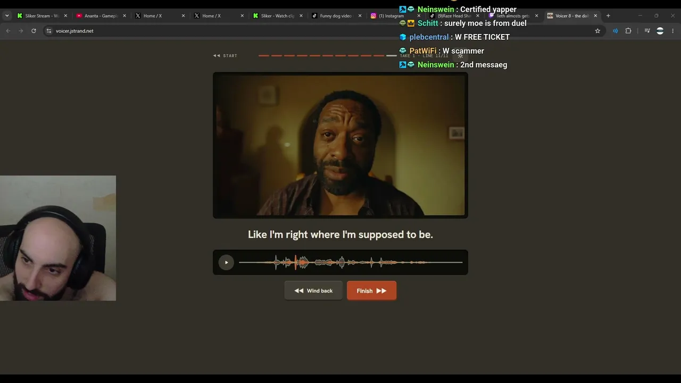Close the second Home / X tab

[x=242, y=16]
